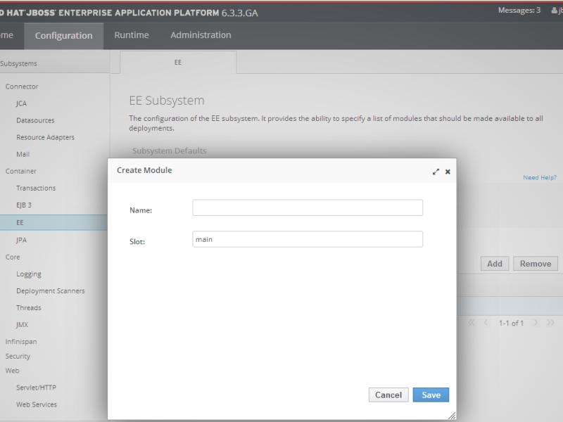The width and height of the screenshot is (563, 422).
Task: Collapse the Core group
Action: (x=13, y=257)
